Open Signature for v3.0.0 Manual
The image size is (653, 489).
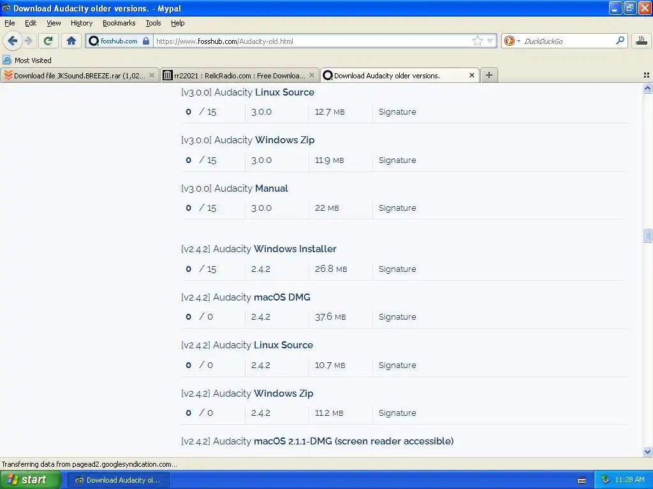[x=397, y=208]
